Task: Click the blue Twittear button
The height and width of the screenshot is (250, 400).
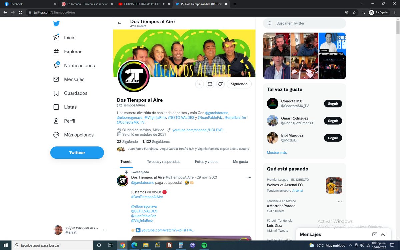Action: [77, 153]
